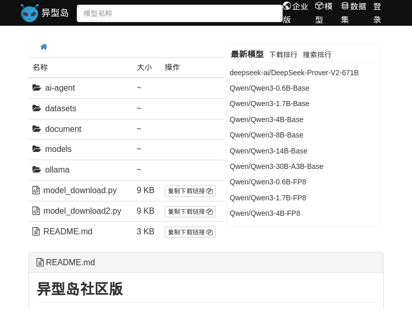
Task: Copy download link for README.md
Action: [190, 232]
